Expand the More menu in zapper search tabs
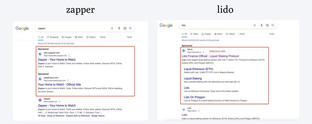The image size is (312, 124). pyautogui.click(x=102, y=37)
